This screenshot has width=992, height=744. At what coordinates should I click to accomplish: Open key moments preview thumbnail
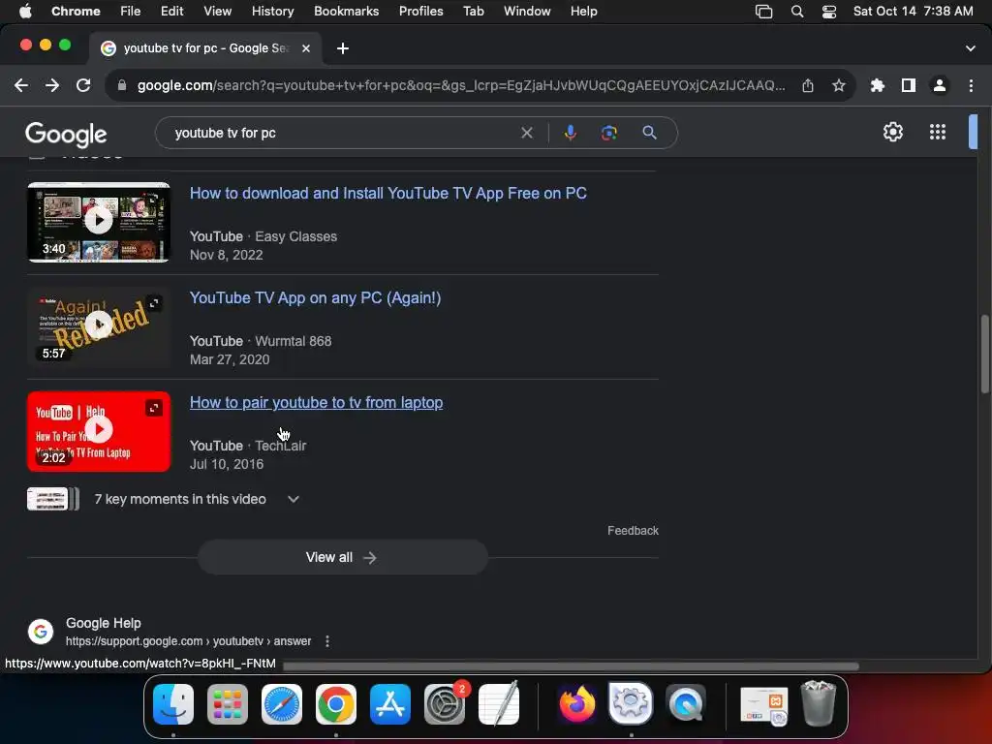pyautogui.click(x=53, y=499)
